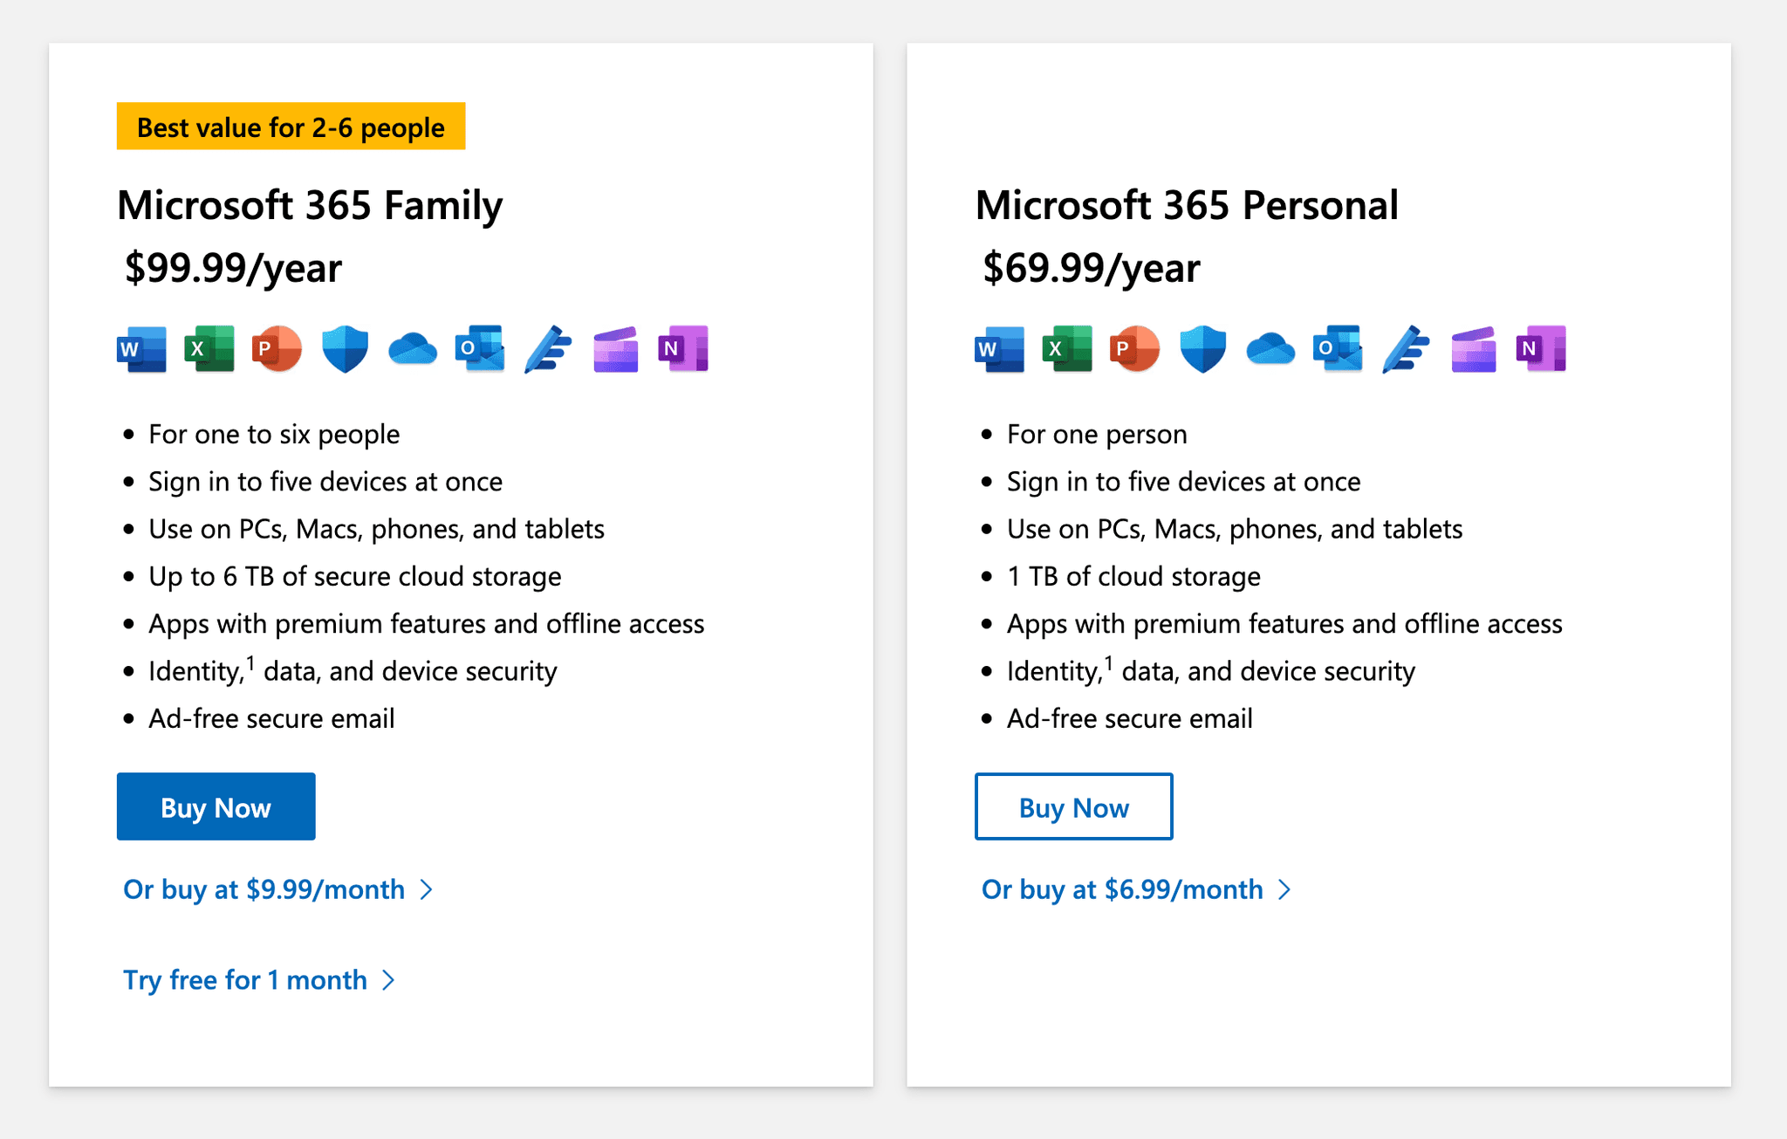Select the Word icon under Microsoft 365 Family

(x=141, y=348)
